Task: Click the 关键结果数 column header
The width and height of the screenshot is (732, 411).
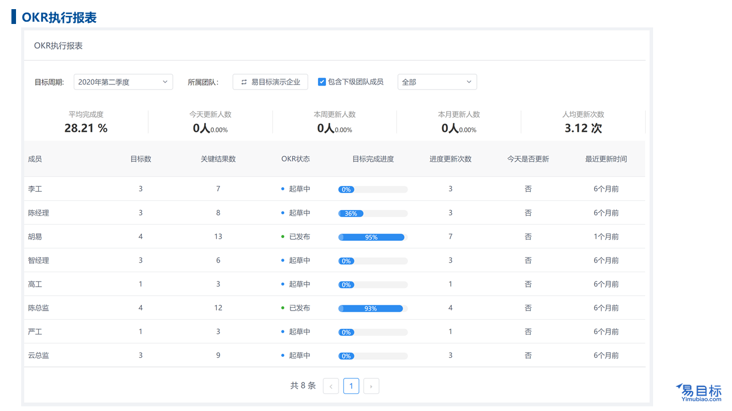Action: pyautogui.click(x=218, y=159)
